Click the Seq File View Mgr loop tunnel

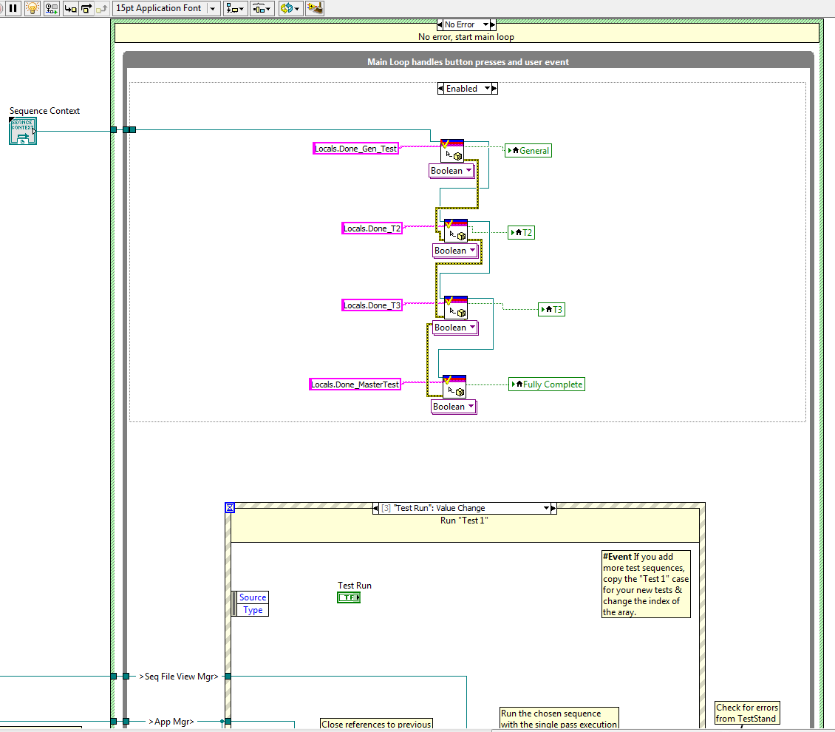click(126, 676)
